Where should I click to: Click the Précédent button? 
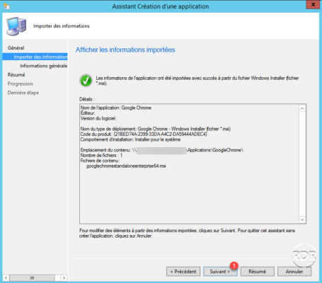point(183,272)
